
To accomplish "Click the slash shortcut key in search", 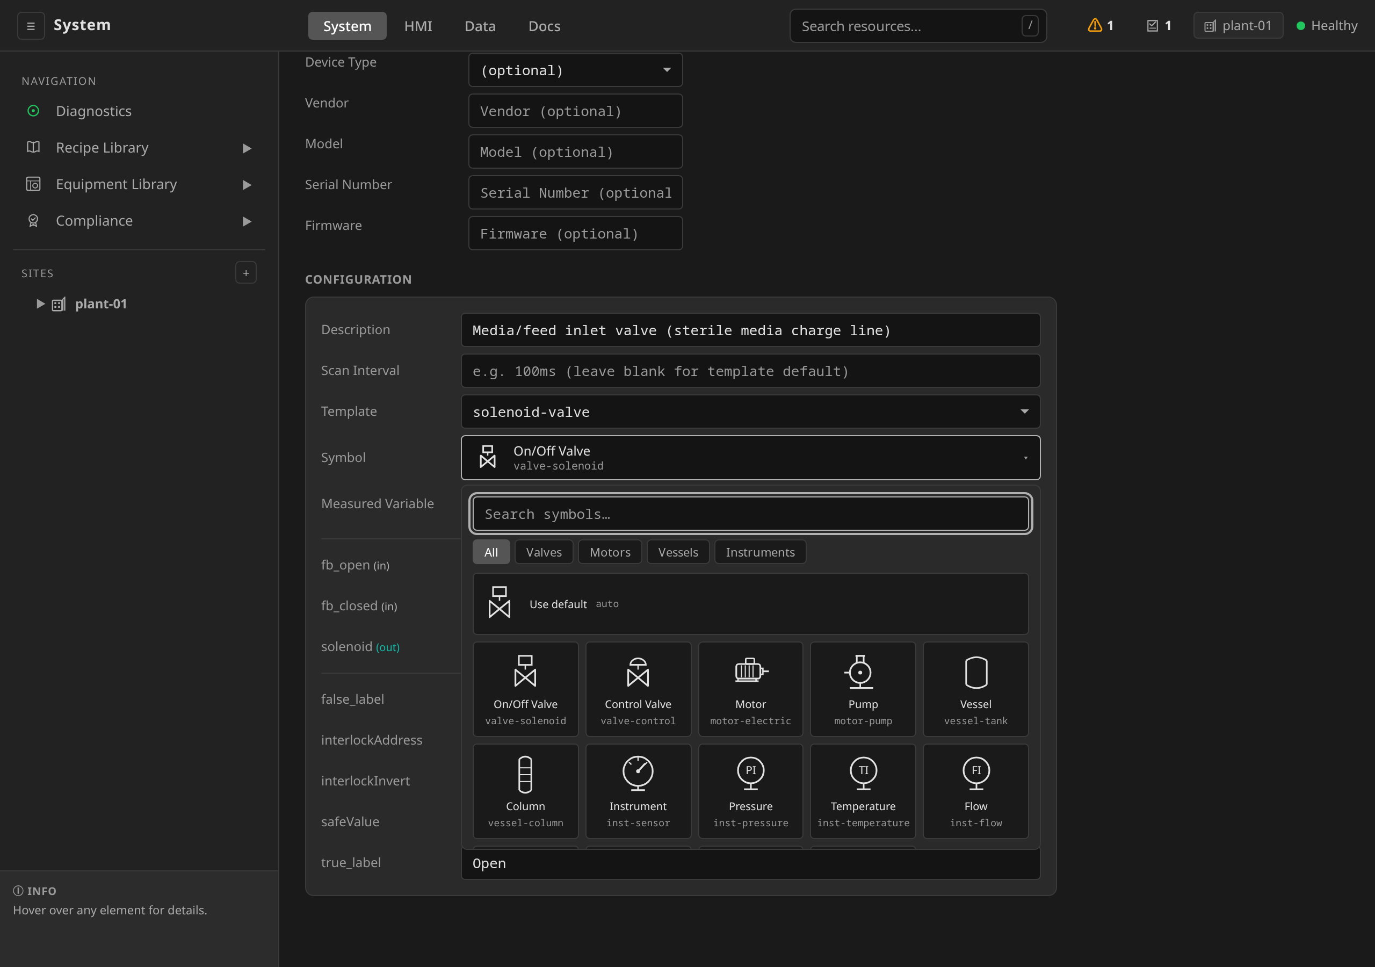I will pyautogui.click(x=1030, y=26).
